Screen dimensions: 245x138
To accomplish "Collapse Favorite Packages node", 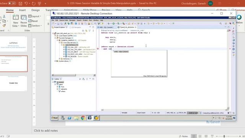I will 55,38.
